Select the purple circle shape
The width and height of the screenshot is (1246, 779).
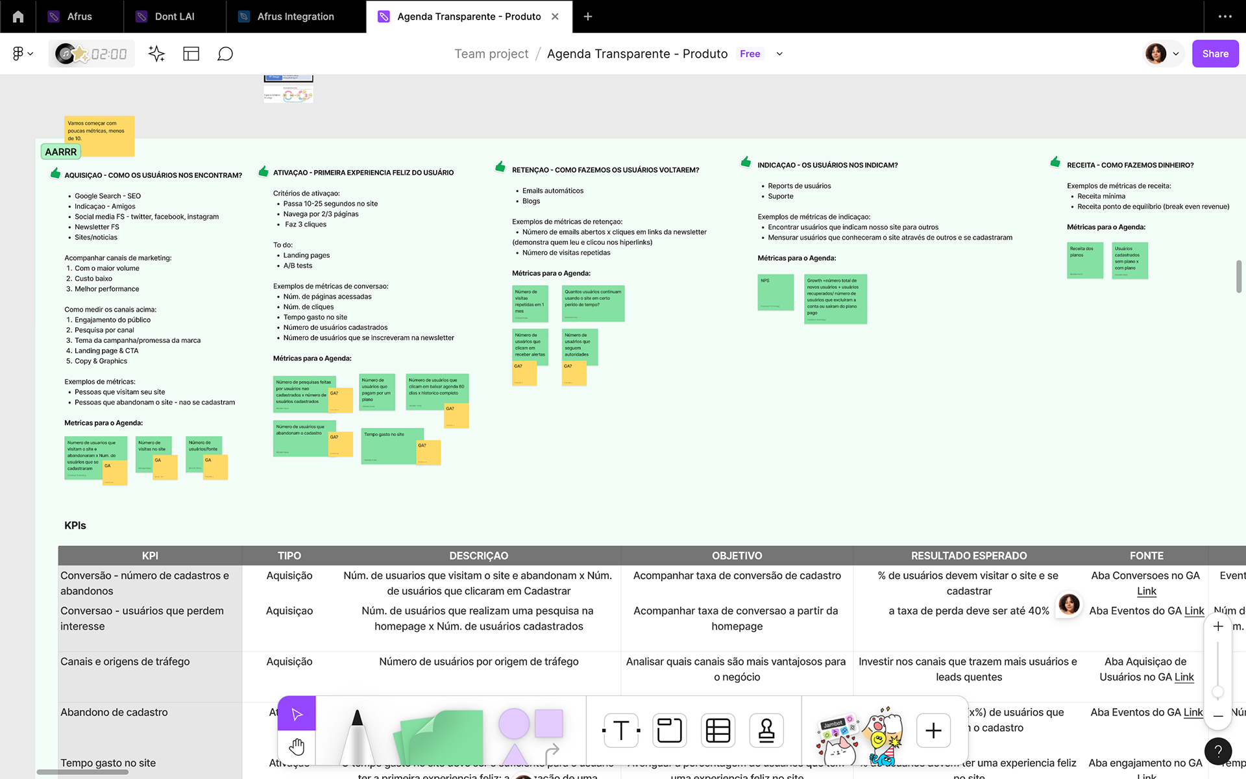click(x=514, y=723)
